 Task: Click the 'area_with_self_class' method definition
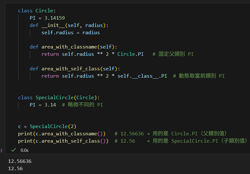click(x=75, y=69)
